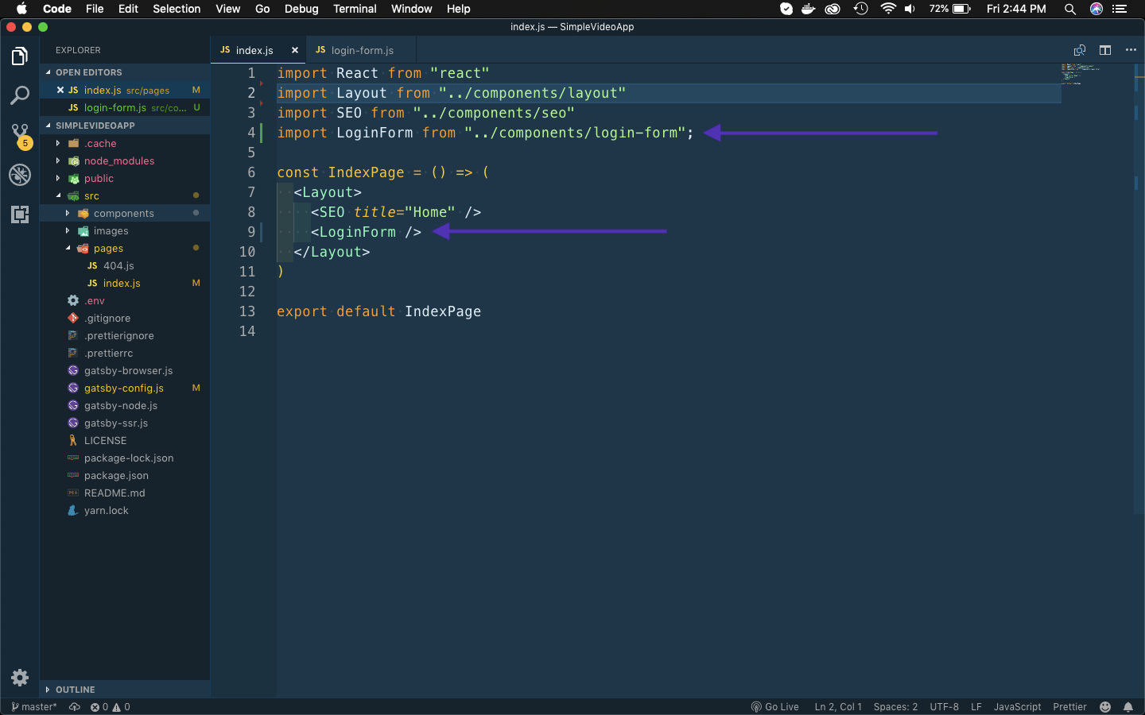Expand the components folder
The height and width of the screenshot is (715, 1145).
coord(125,214)
